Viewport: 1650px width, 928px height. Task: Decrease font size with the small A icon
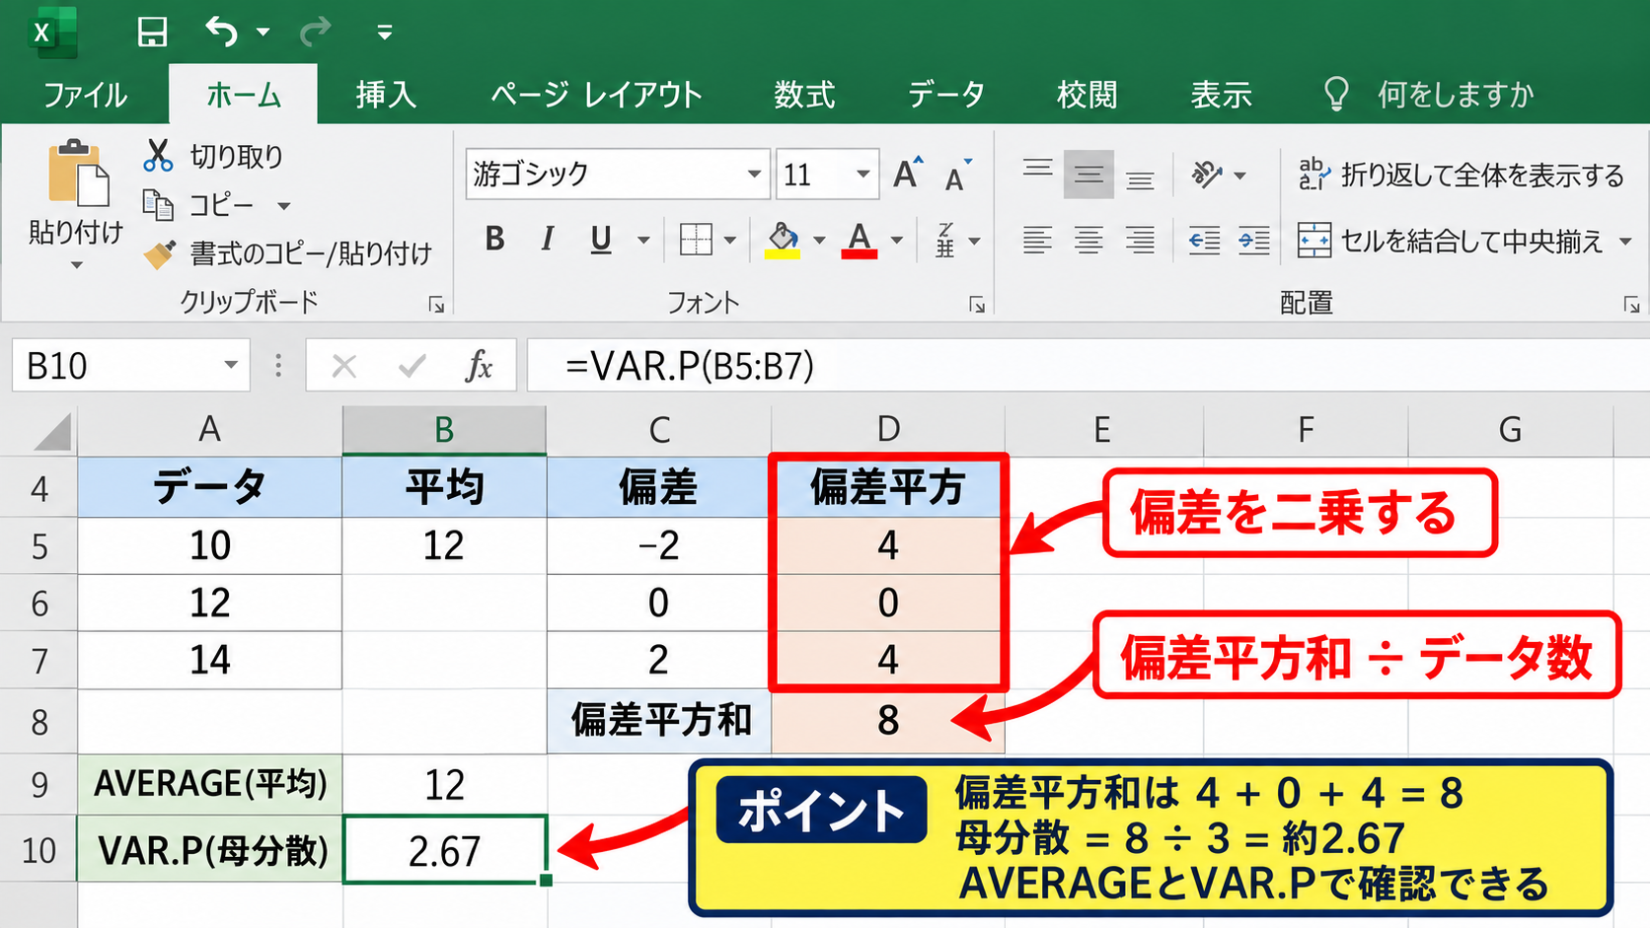pyautogui.click(x=957, y=176)
